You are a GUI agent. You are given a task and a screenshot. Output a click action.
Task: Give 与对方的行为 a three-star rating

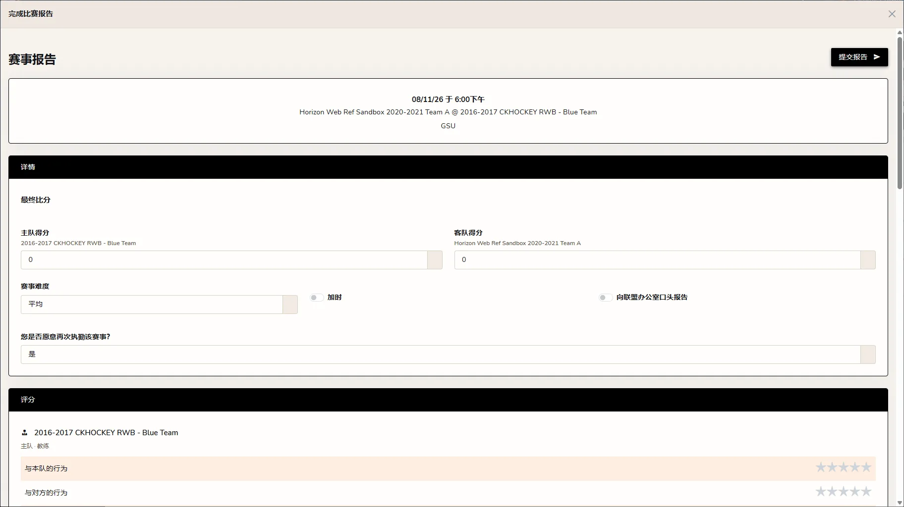click(844, 492)
